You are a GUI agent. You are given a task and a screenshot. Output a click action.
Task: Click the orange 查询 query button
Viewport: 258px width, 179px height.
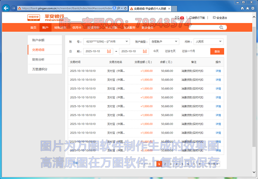tap(217, 51)
